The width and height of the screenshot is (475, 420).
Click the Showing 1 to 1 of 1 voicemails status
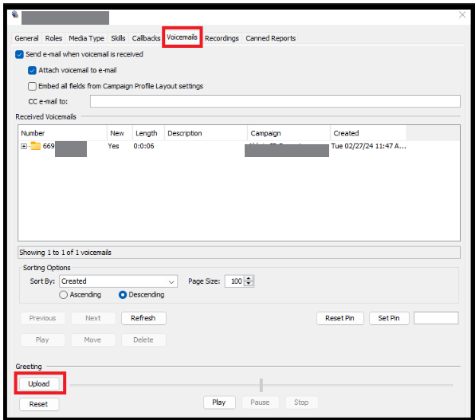[239, 253]
